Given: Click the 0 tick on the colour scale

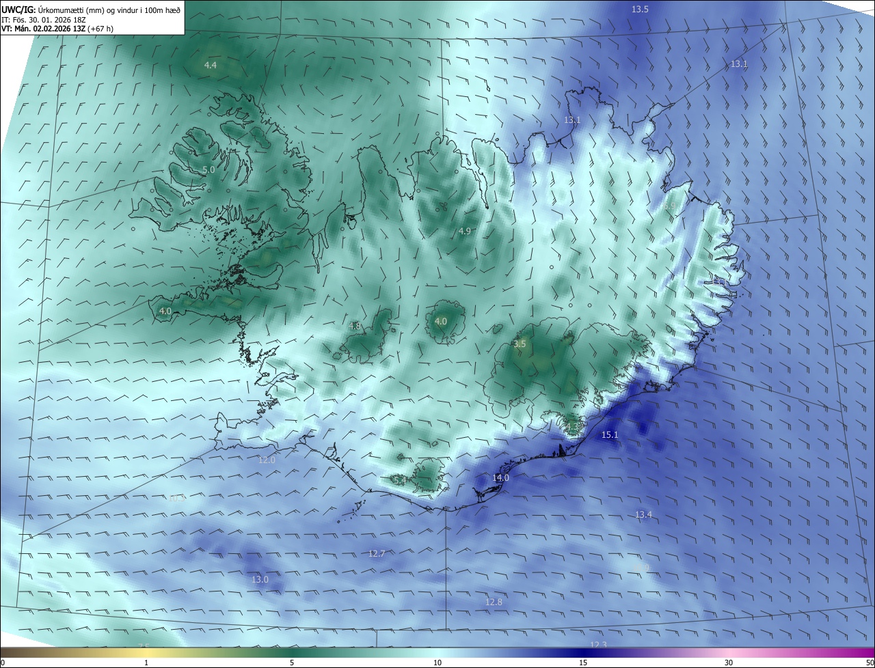Looking at the screenshot, I should point(2,663).
